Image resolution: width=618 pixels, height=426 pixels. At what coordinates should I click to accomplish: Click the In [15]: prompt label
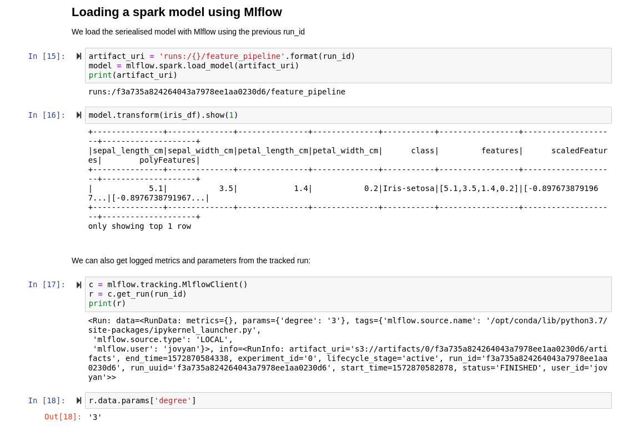(x=47, y=56)
